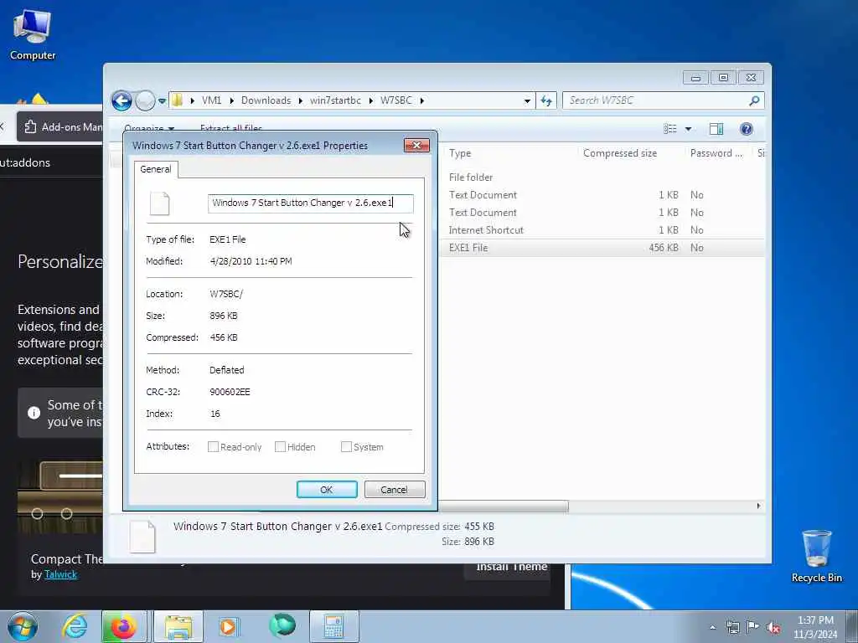Viewport: 858px width, 643px height.
Task: Click the file icon in the Properties dialog
Action: pyautogui.click(x=160, y=204)
